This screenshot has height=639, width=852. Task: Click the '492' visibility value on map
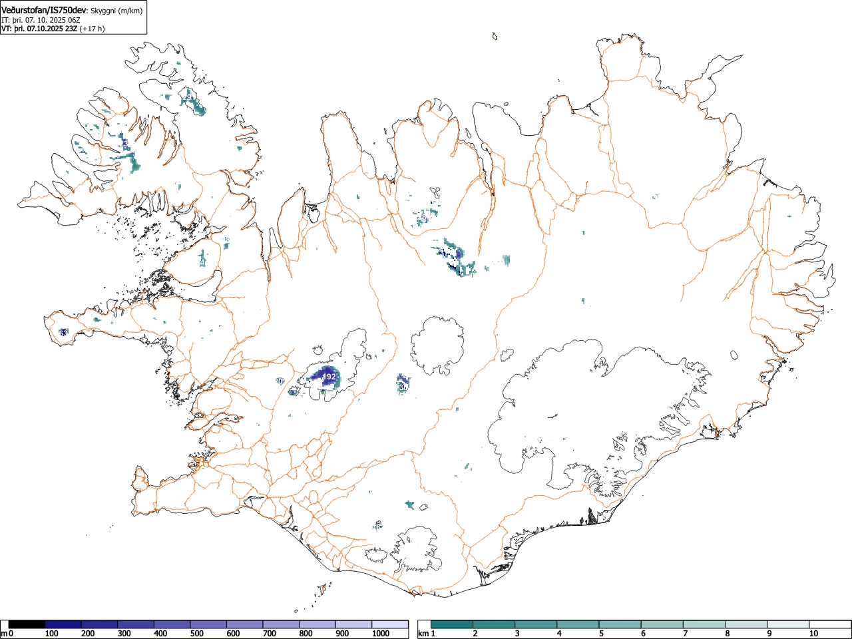pyautogui.click(x=329, y=377)
